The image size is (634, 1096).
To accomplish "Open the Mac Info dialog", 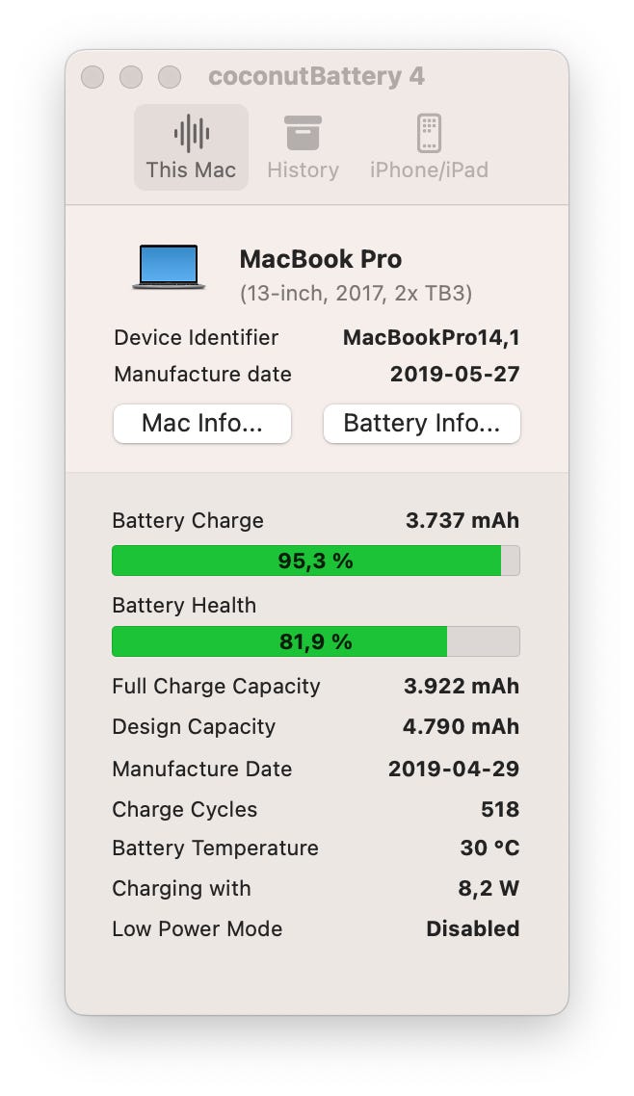I will click(x=202, y=424).
